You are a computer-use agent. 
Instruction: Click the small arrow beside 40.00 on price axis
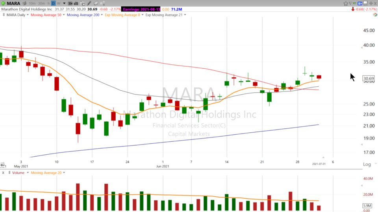coord(361,48)
